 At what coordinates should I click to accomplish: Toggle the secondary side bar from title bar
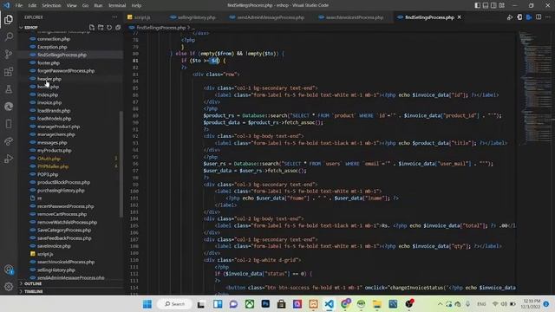click(x=493, y=5)
